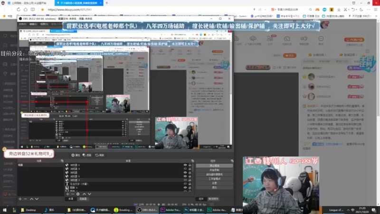The width and height of the screenshot is (380, 214).
Task: Toggle visibility of source 浏览器 6
Action: (185, 165)
